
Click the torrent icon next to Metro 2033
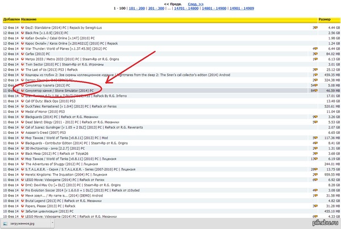point(22,59)
